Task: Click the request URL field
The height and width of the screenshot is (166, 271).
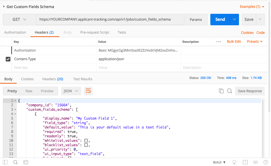Action: point(110,19)
